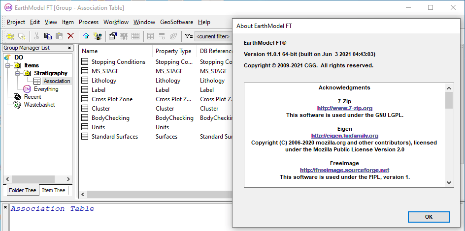Click the Cluster row table icon

[85, 109]
